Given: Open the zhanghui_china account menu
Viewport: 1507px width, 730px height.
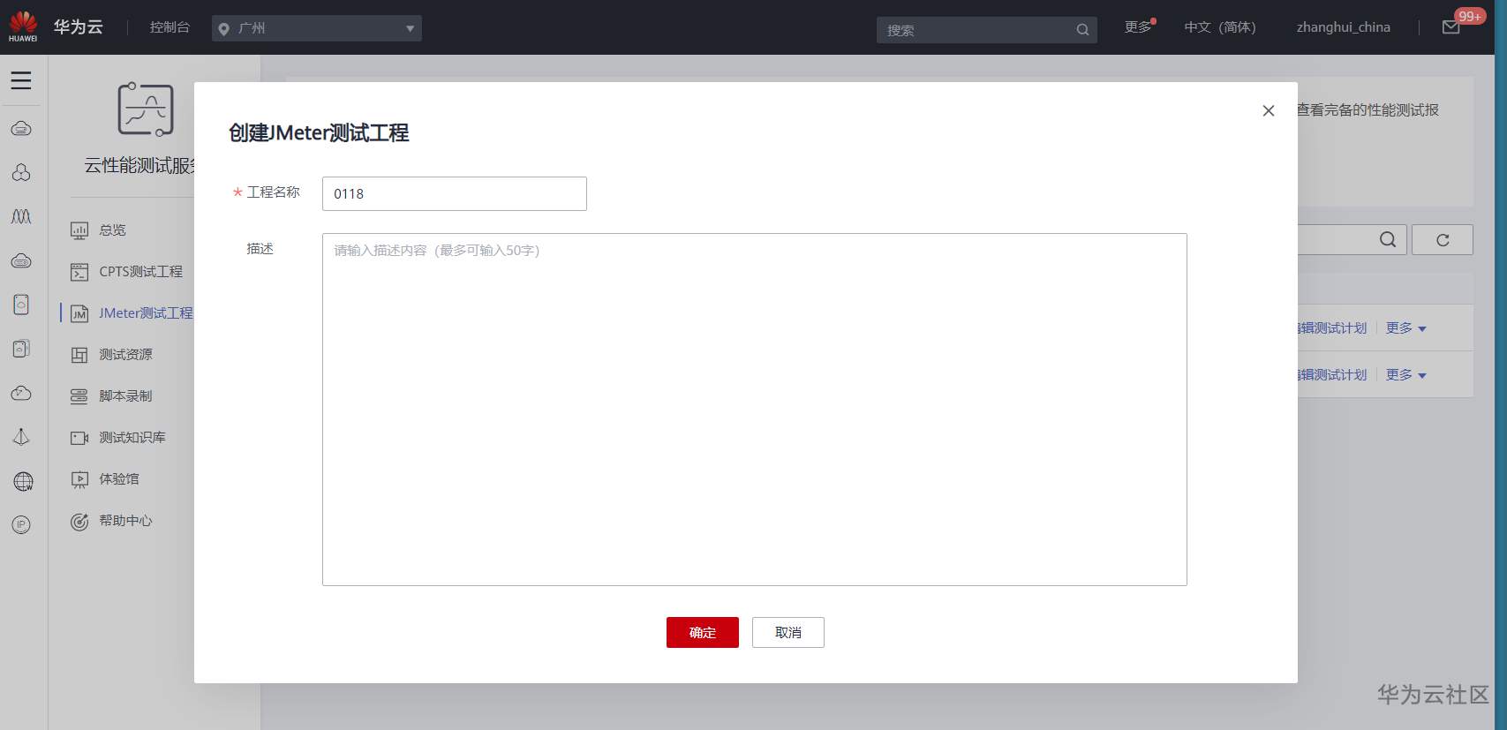Looking at the screenshot, I should (x=1343, y=27).
